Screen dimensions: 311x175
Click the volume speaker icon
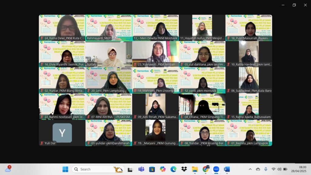[x=279, y=169]
